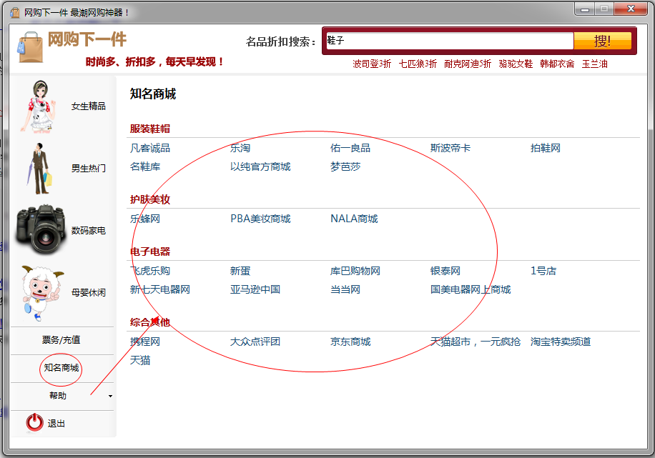
Task: Choose 退出 to exit the app
Action: [56, 424]
